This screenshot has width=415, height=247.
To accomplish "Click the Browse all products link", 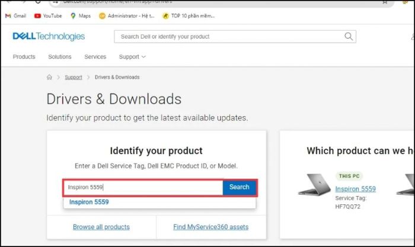I will (x=101, y=227).
